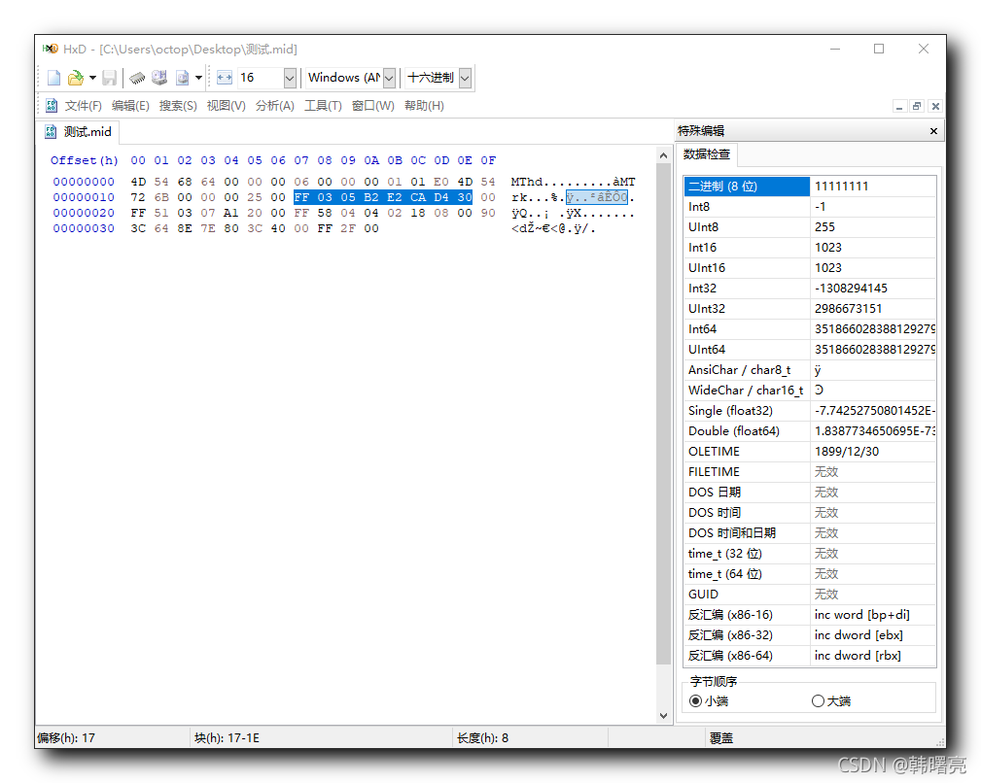
Task: Open the 编辑(E) menu
Action: pyautogui.click(x=130, y=106)
